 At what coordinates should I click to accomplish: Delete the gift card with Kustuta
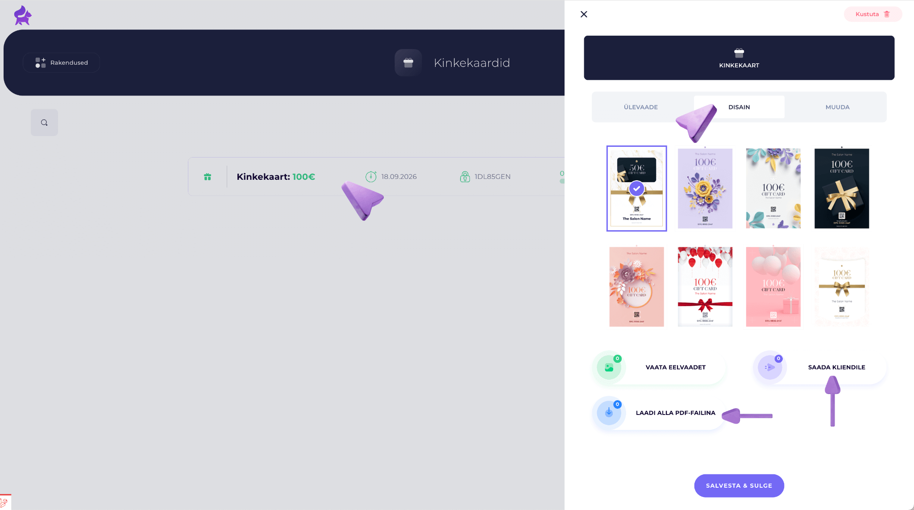click(872, 14)
